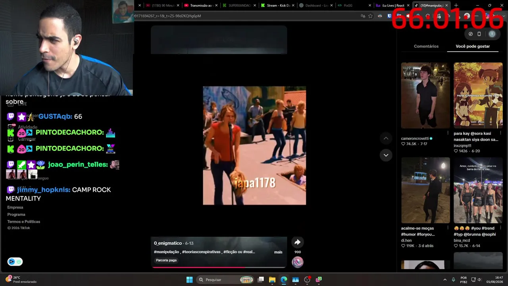The image size is (508, 286).
Task: Close the #manipulação TikTok browser tab
Action: (x=446, y=6)
